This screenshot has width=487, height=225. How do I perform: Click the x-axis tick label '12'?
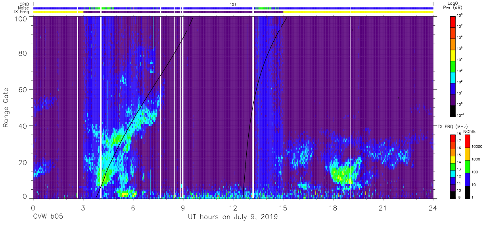coord(233,208)
